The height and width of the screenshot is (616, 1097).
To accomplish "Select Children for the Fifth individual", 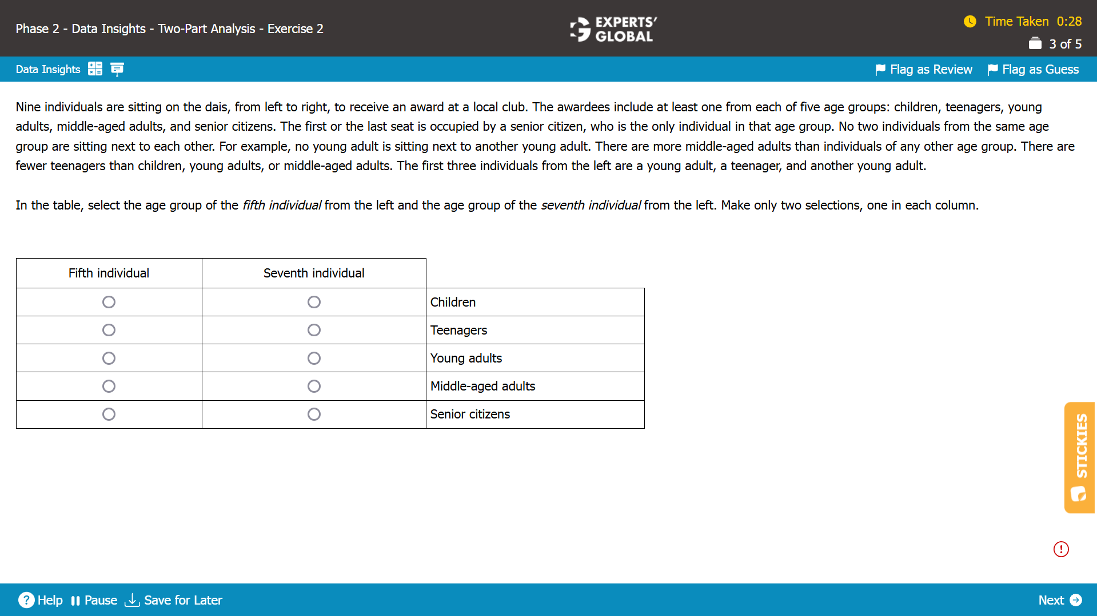I will click(109, 301).
